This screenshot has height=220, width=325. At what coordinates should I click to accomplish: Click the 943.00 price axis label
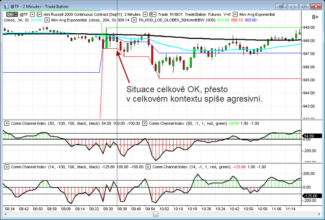click(309, 106)
